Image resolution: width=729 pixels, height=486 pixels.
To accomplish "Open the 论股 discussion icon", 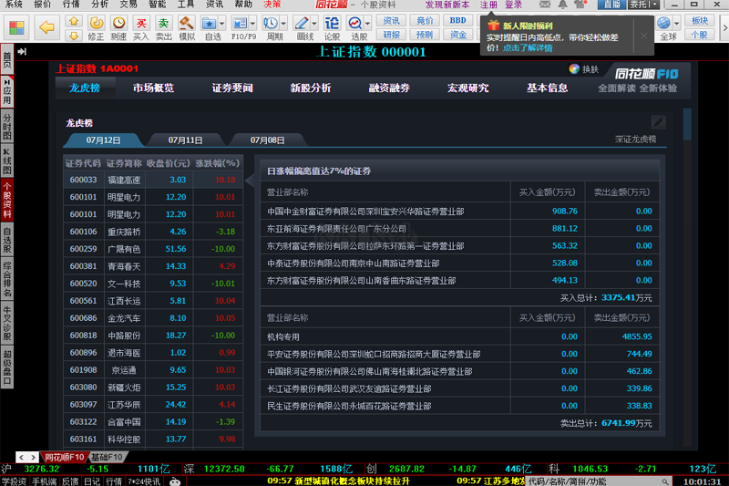I will tap(332, 24).
